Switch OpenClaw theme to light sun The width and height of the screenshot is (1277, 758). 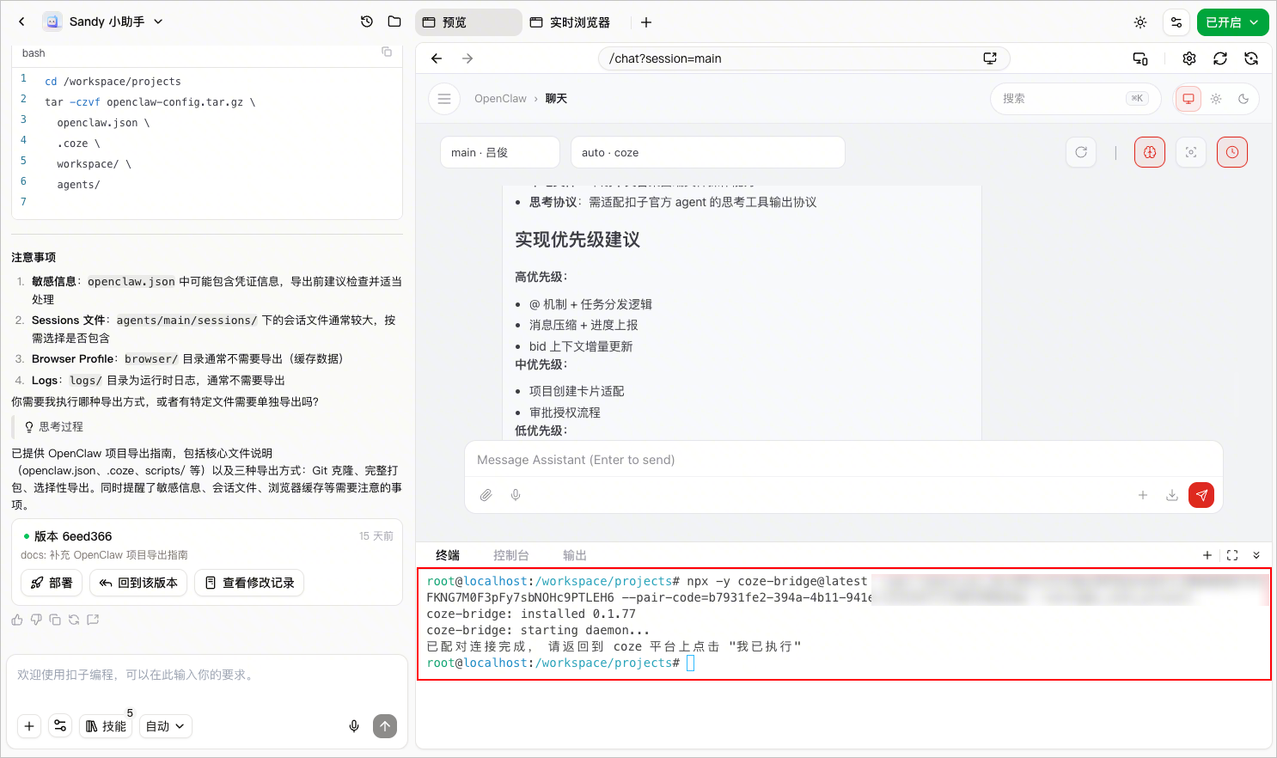click(x=1216, y=99)
